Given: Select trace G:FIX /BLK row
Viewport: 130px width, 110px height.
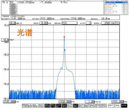Looking at the screenshot, I should (x=116, y=14).
